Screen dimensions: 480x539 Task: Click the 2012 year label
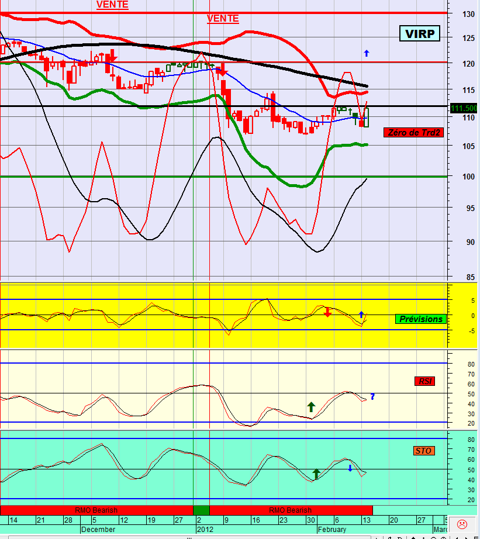click(x=205, y=530)
